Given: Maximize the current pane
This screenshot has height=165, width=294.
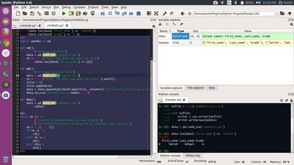Looking at the screenshot, I should pos(149,13).
